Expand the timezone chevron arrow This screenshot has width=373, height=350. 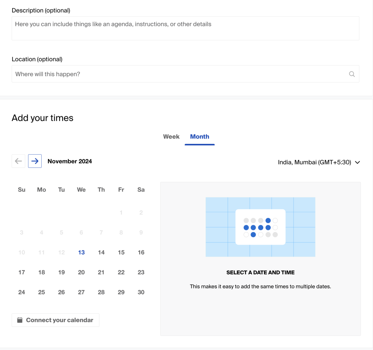pyautogui.click(x=358, y=162)
